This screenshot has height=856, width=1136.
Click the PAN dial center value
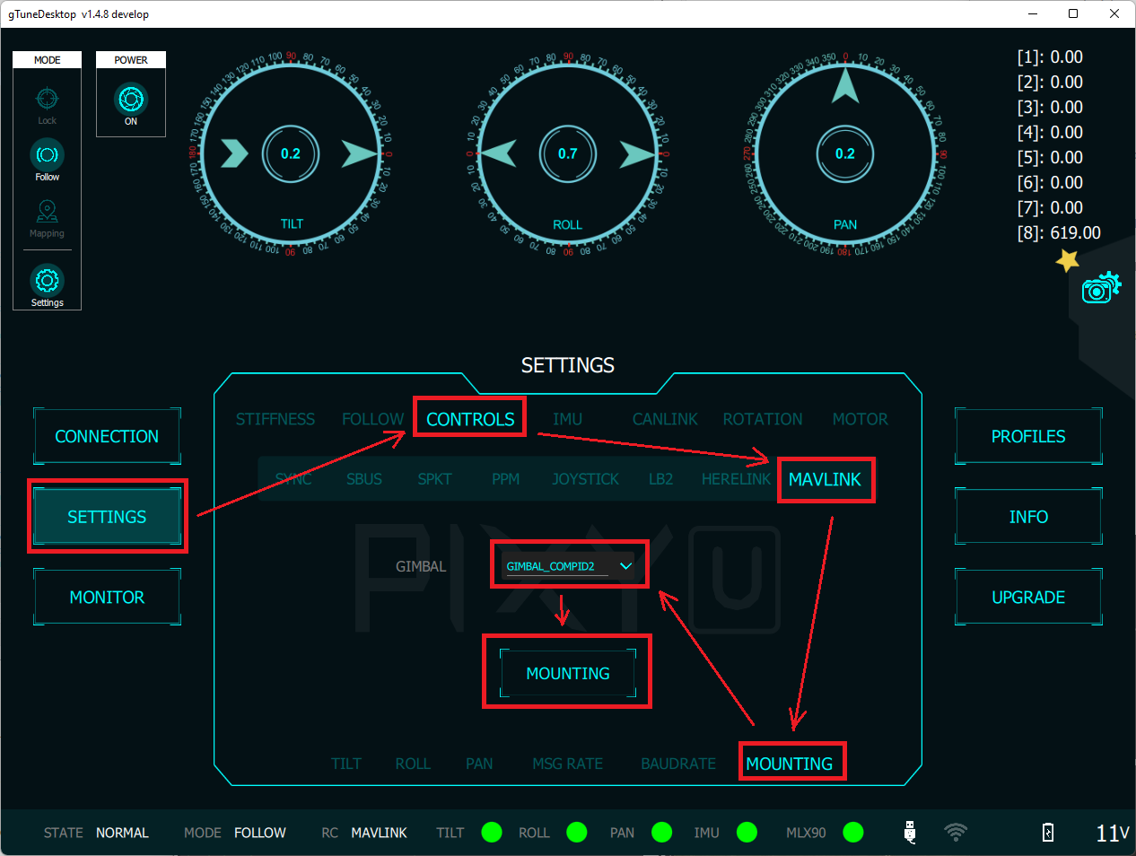point(844,153)
